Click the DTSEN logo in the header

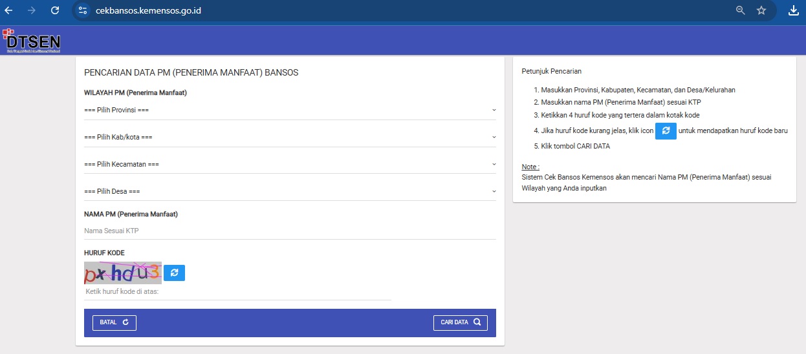[x=32, y=41]
